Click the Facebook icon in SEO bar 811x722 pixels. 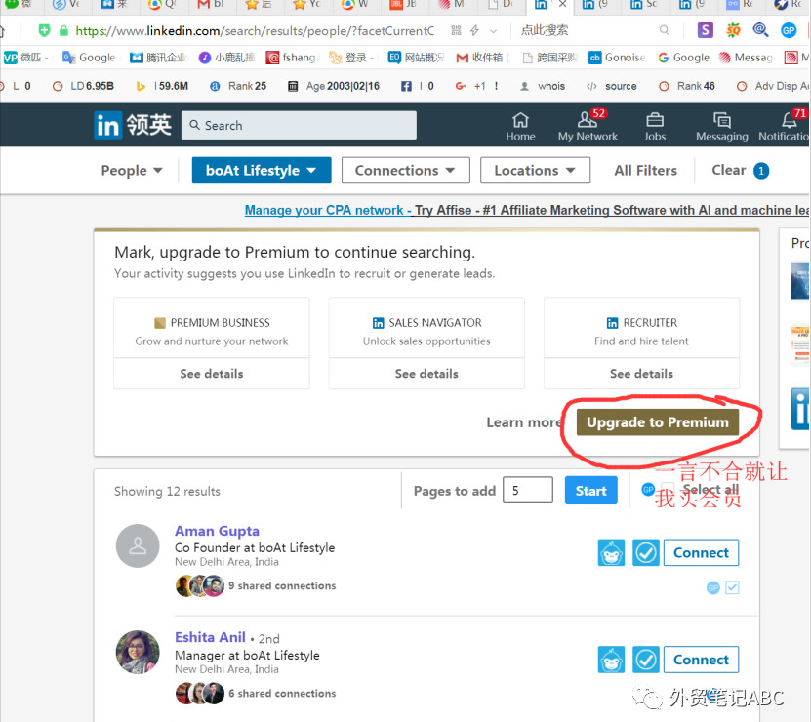[407, 86]
